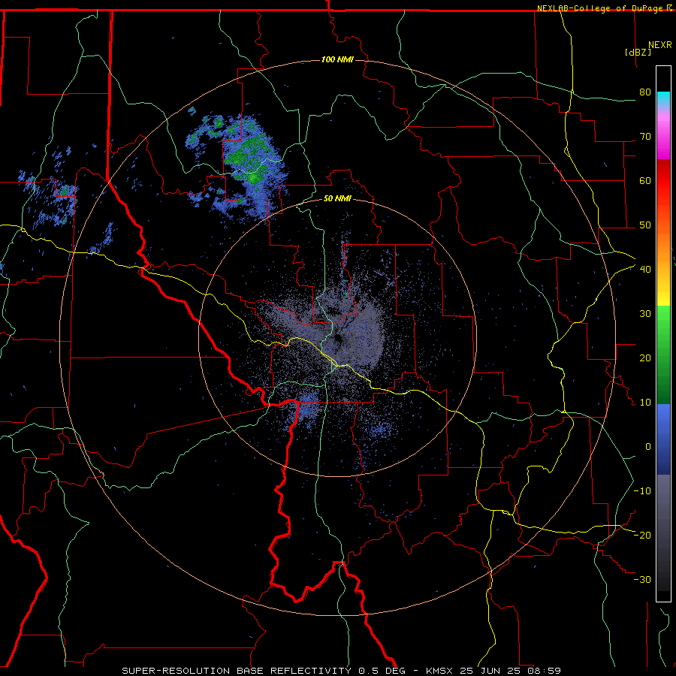Click the -30 value on the dBZ scale
This screenshot has height=676, width=676.
642,580
